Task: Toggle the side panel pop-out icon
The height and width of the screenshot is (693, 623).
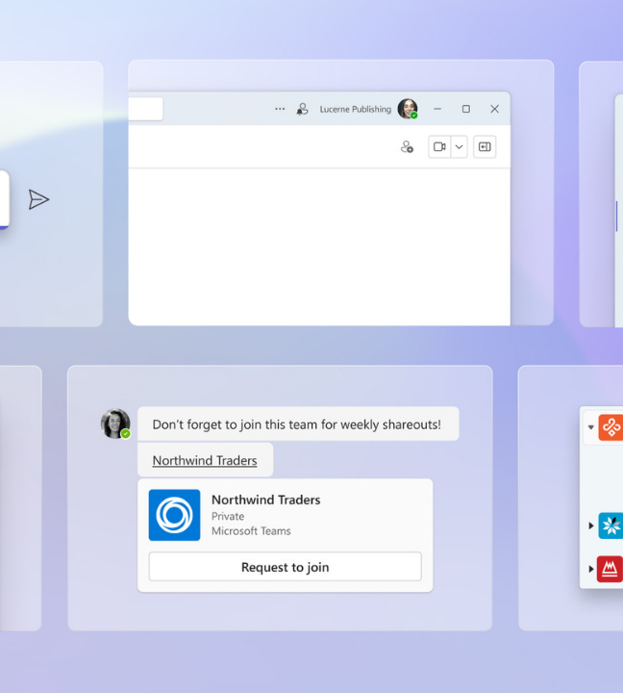Action: coord(485,146)
